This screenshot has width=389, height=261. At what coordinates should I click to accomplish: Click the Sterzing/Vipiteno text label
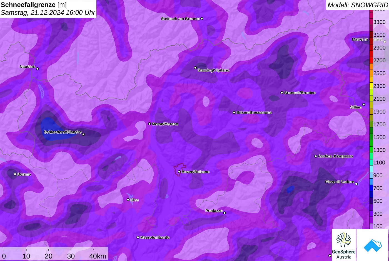tap(213, 70)
